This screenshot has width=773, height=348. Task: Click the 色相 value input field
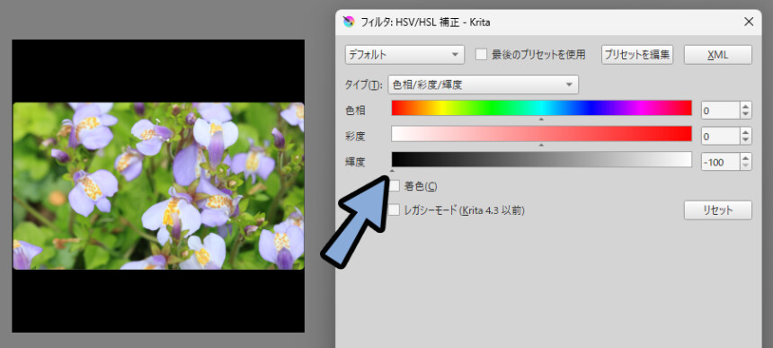click(x=720, y=111)
